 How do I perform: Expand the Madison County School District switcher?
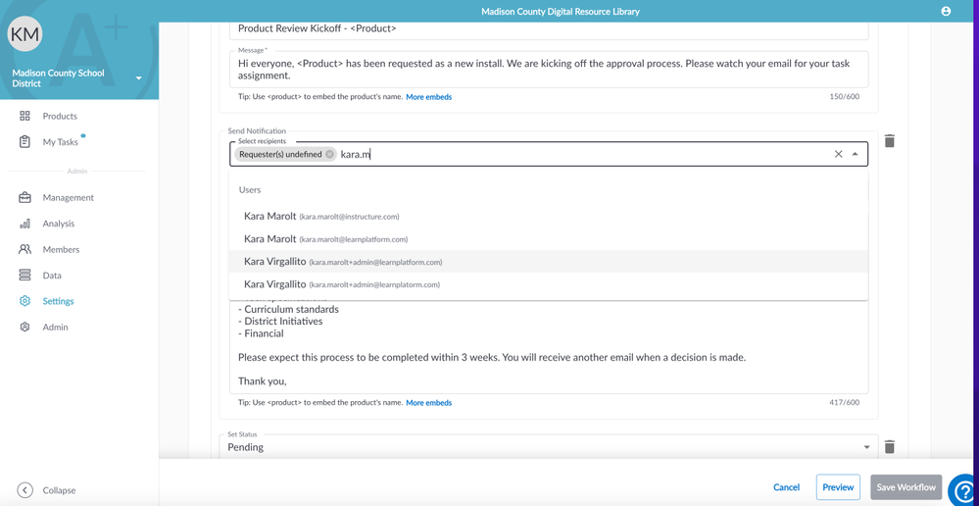[x=138, y=78]
